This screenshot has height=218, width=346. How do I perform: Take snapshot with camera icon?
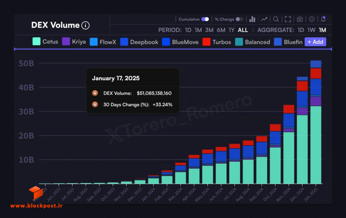coord(300,19)
